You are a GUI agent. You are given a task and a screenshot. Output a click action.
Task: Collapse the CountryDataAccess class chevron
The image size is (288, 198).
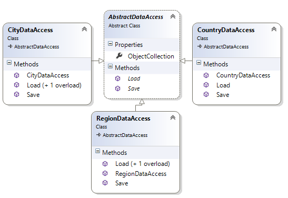coord(274,29)
